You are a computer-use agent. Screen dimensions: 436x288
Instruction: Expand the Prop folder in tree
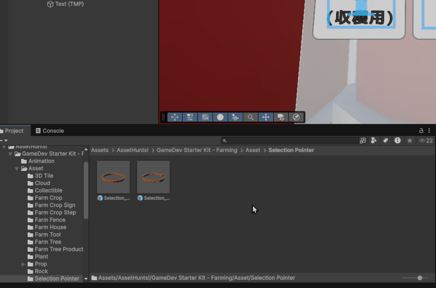coord(23,264)
